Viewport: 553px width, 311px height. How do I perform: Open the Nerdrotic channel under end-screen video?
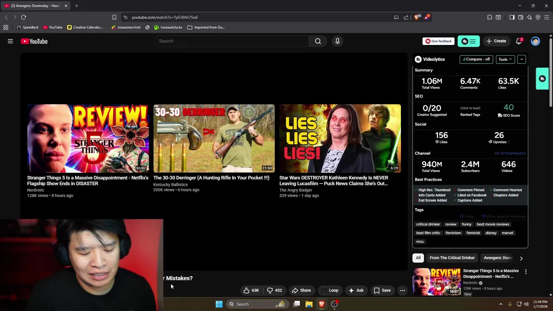[36, 190]
